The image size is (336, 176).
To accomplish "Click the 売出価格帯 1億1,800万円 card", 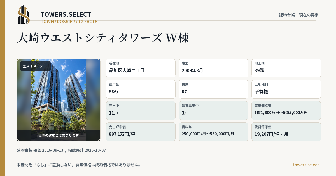I will (286, 110).
